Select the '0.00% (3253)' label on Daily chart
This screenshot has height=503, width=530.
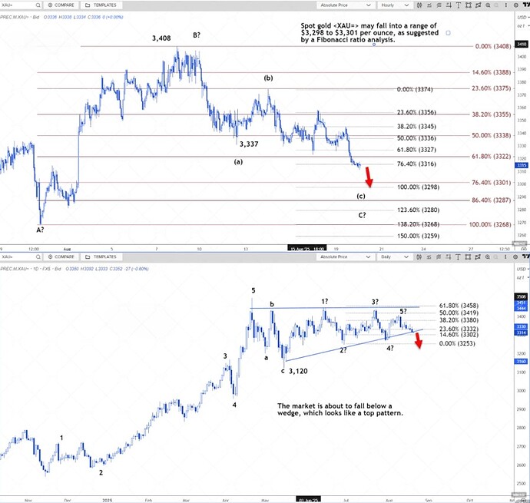(x=457, y=343)
